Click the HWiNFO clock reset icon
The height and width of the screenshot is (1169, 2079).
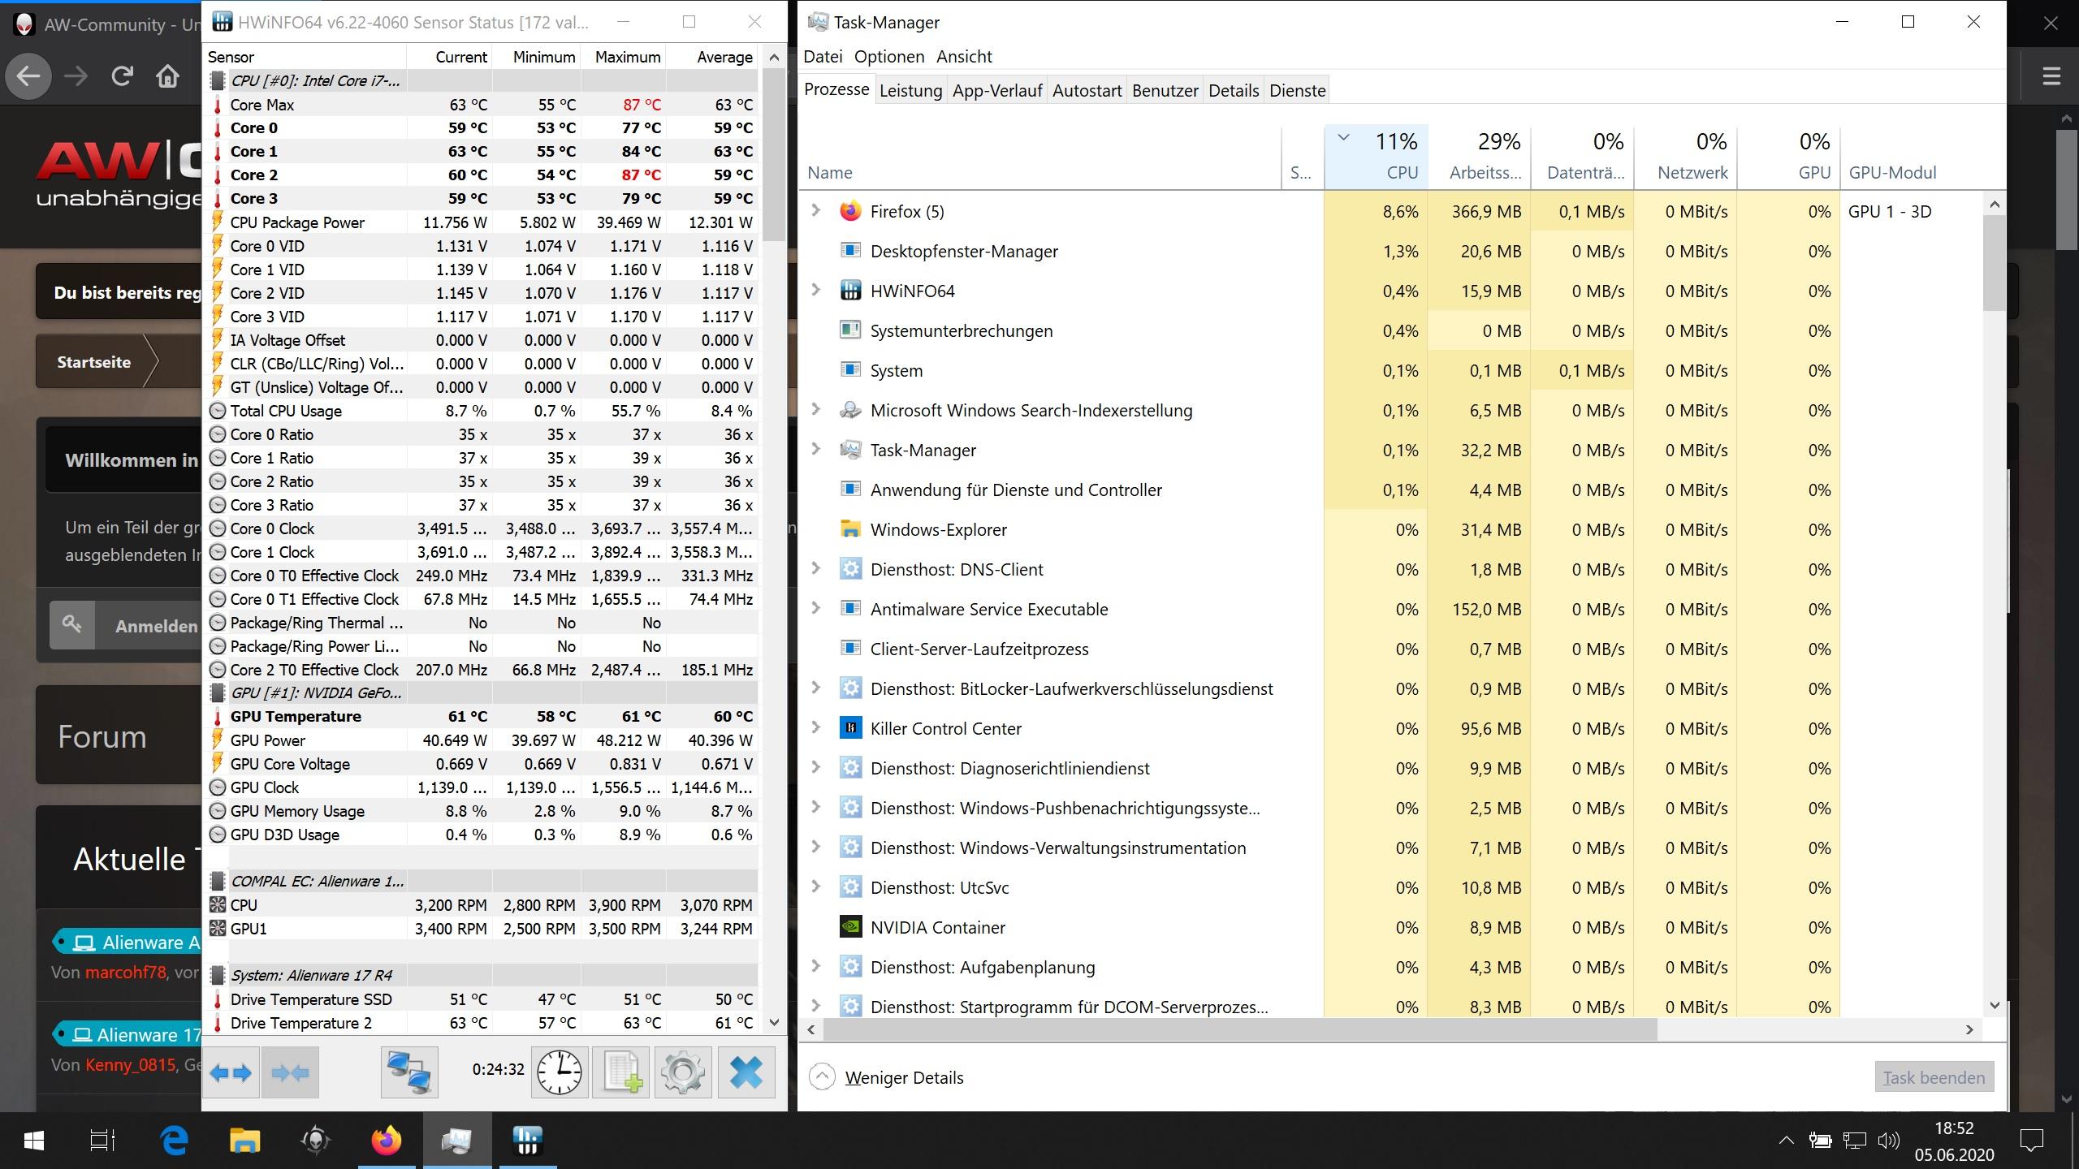point(560,1072)
